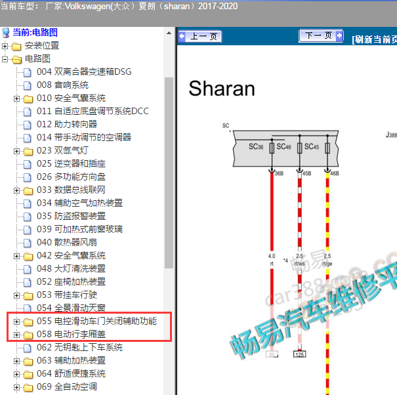Click the 下一页 next page button
The height and width of the screenshot is (395, 397).
pyautogui.click(x=321, y=35)
